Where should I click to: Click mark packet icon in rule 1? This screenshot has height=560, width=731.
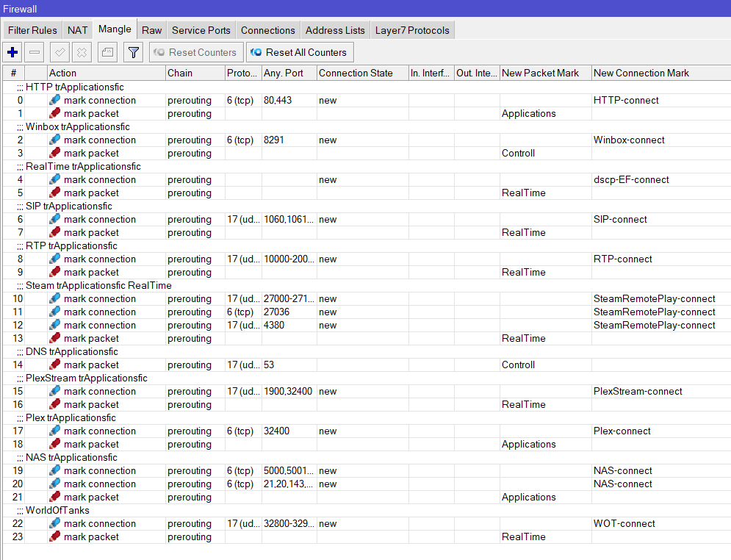[55, 114]
